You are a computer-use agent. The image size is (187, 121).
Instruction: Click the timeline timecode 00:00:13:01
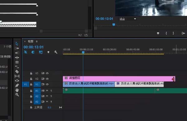point(34,47)
